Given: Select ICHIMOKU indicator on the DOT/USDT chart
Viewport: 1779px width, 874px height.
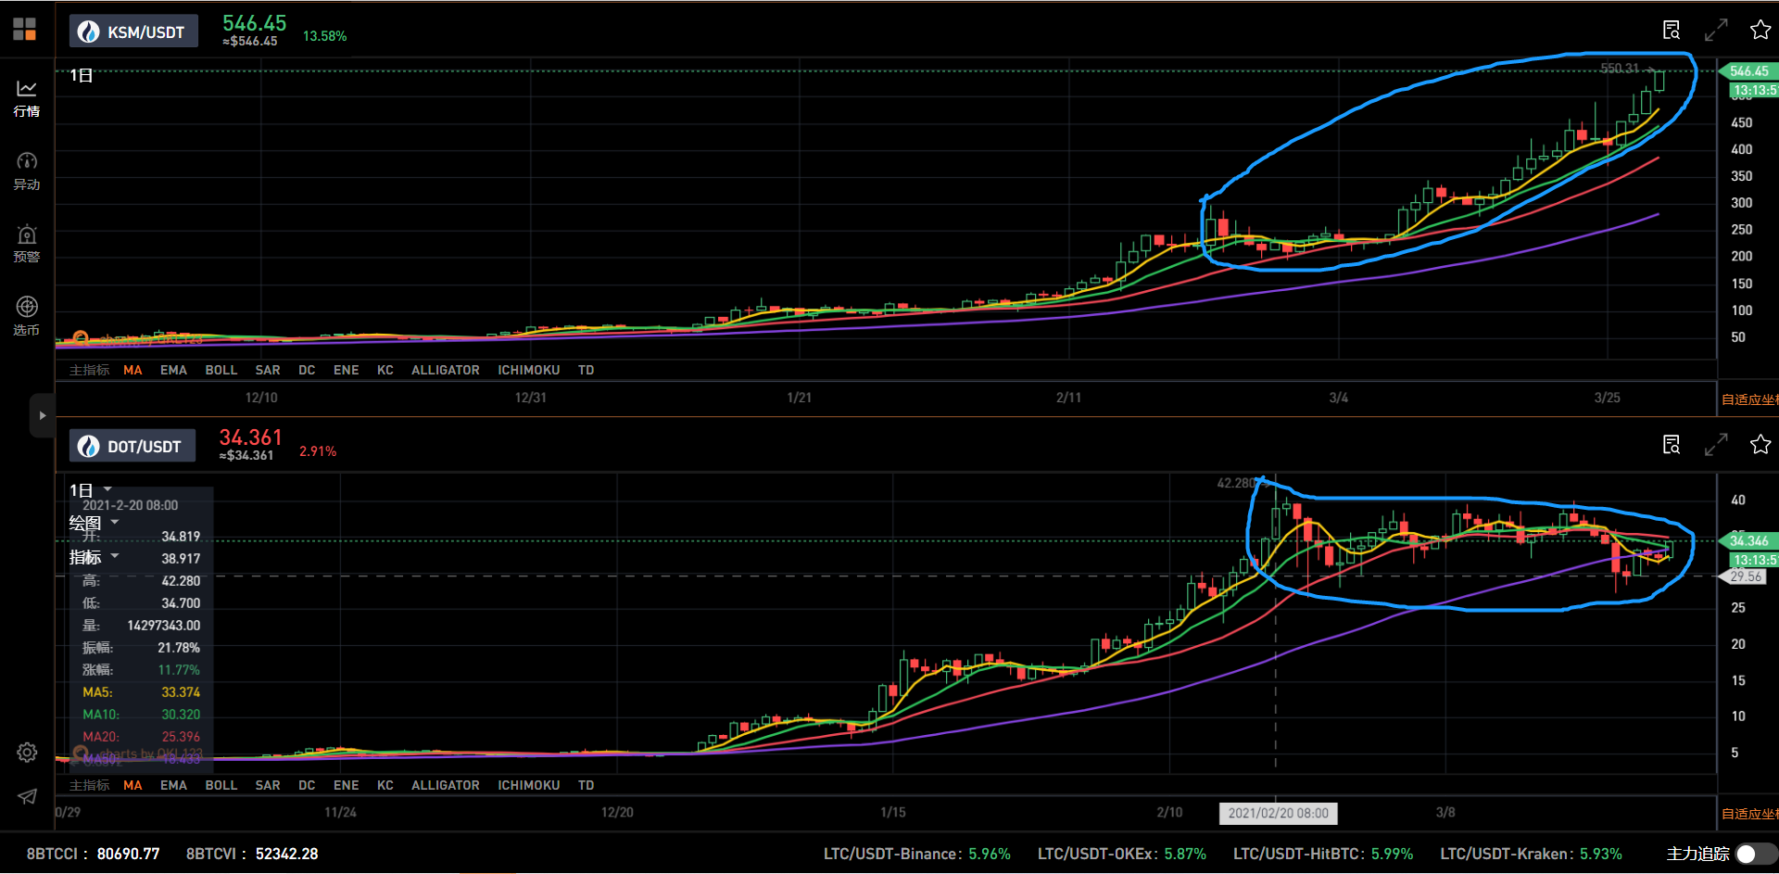Looking at the screenshot, I should 528,785.
